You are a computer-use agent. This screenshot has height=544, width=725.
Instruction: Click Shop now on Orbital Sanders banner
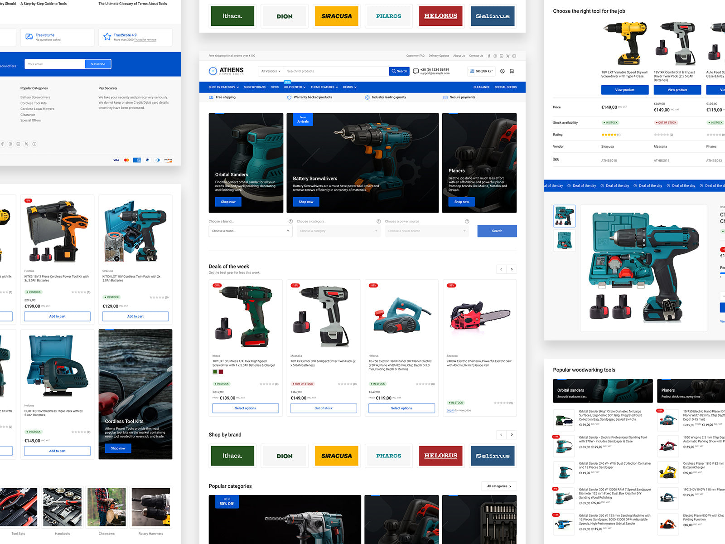(228, 202)
